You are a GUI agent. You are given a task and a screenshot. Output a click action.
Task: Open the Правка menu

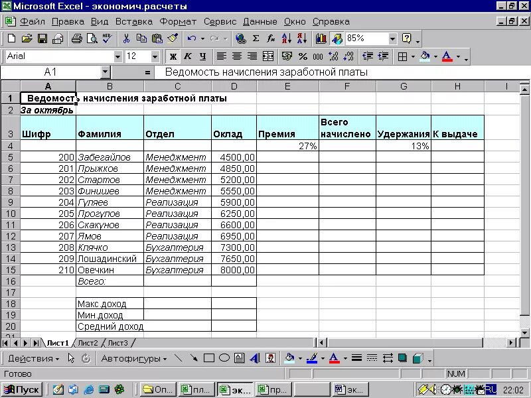(68, 22)
